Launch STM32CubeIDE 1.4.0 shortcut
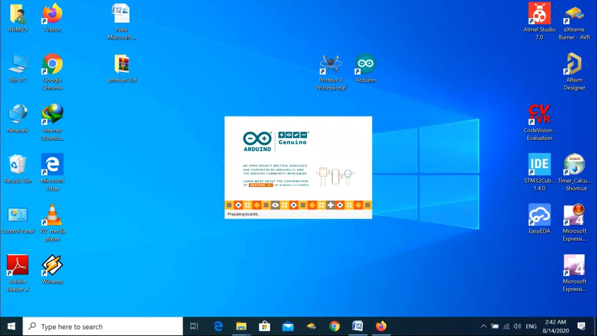 539,174
